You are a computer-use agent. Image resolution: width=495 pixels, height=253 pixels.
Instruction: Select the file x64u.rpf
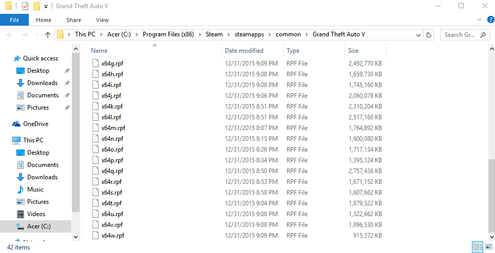coord(112,214)
